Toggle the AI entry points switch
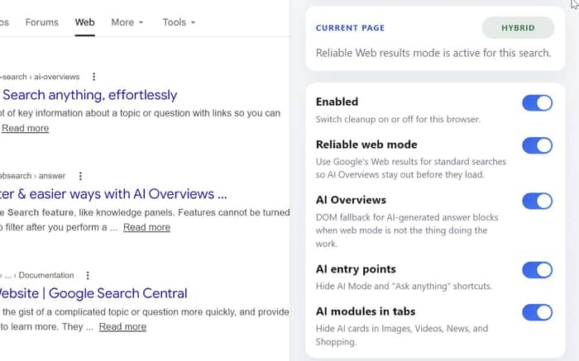The height and width of the screenshot is (361, 579). (x=538, y=270)
